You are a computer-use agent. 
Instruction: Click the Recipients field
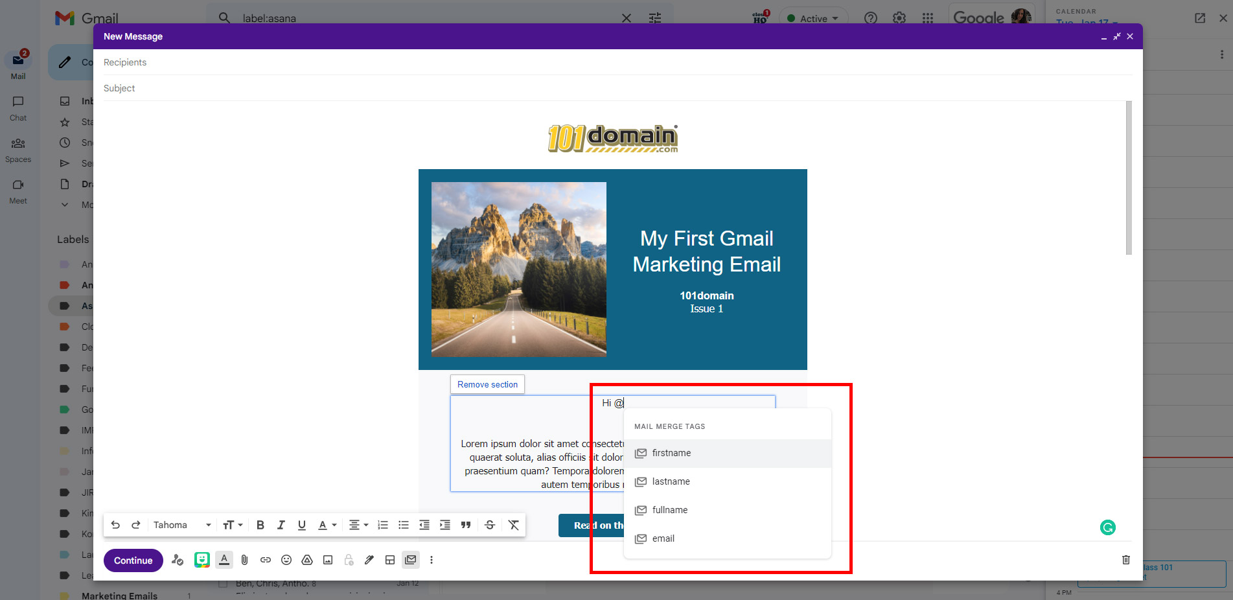click(x=617, y=62)
